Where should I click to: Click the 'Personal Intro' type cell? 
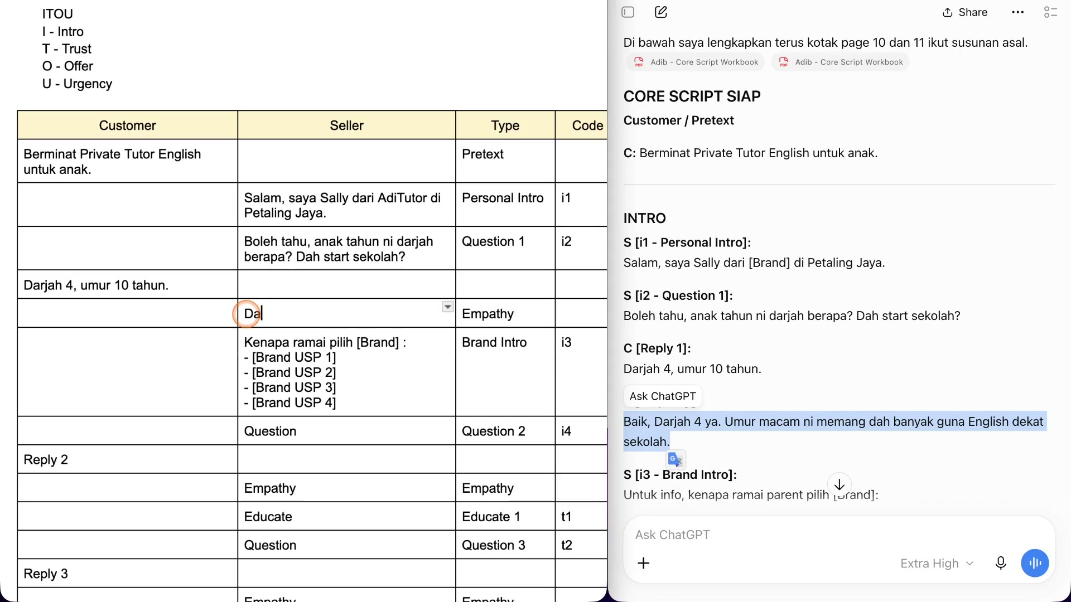pos(505,205)
